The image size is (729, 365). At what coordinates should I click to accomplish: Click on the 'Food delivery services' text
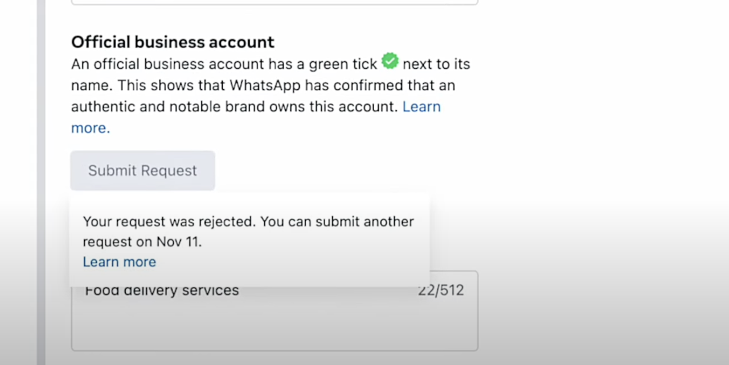(162, 291)
